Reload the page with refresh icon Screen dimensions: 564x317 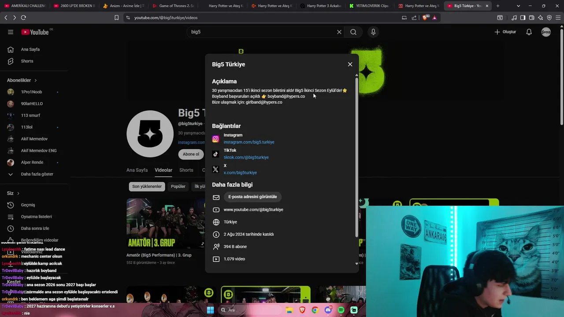click(x=23, y=18)
